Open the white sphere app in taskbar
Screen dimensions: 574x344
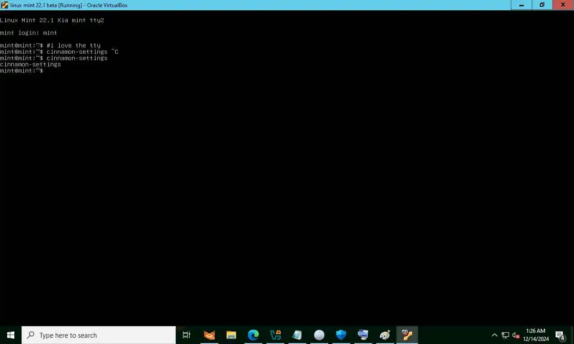[319, 335]
